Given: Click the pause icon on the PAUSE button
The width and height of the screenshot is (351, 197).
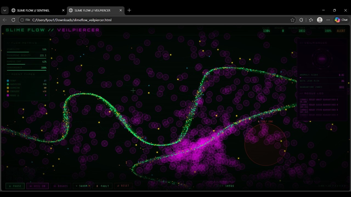Looking at the screenshot, I should [x=10, y=186].
